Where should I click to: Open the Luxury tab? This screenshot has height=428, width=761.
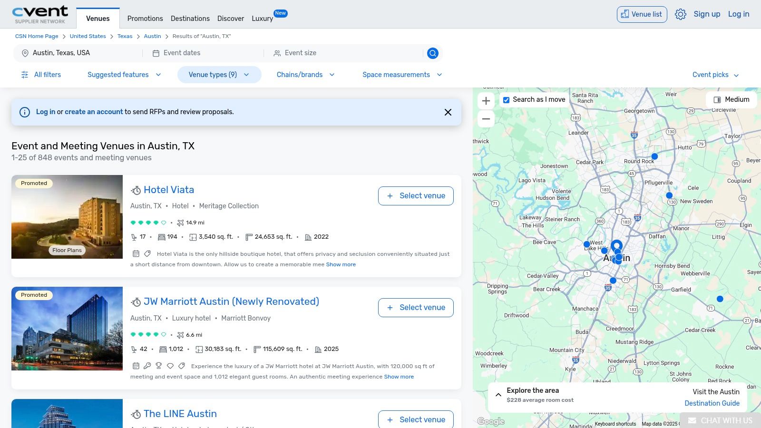(263, 19)
